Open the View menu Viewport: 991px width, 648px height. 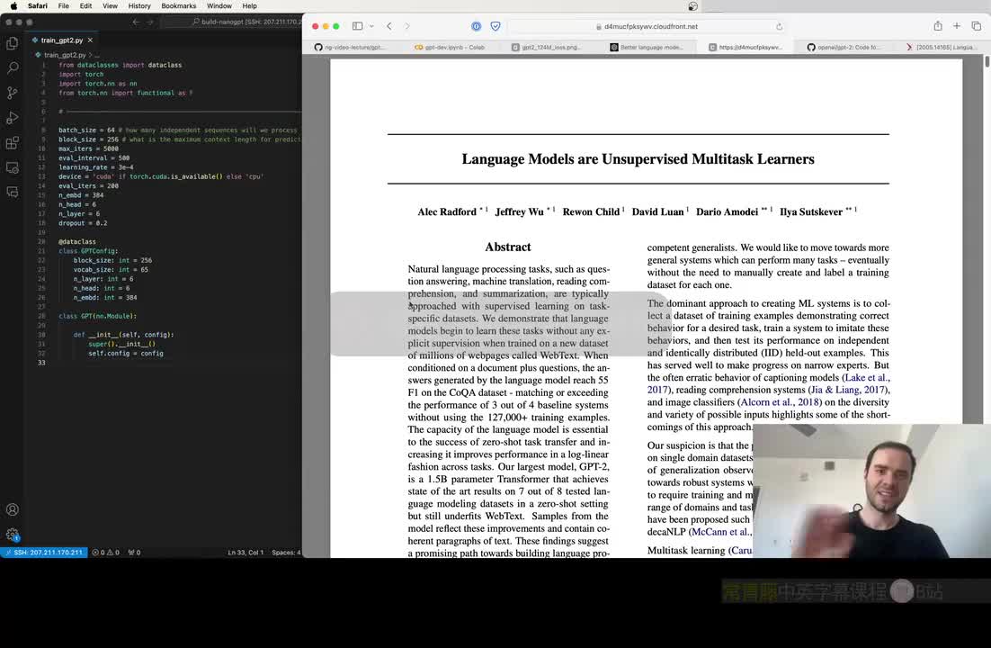(110, 5)
